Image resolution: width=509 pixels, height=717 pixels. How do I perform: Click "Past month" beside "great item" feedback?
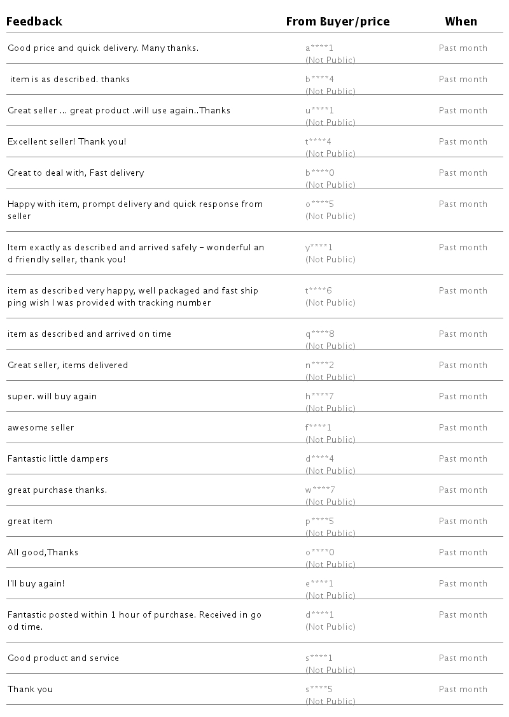point(463,522)
